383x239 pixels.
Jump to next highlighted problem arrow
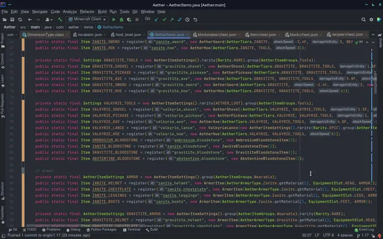tap(373, 42)
